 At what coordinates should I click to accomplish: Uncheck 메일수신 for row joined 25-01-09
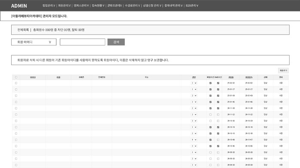(211, 96)
